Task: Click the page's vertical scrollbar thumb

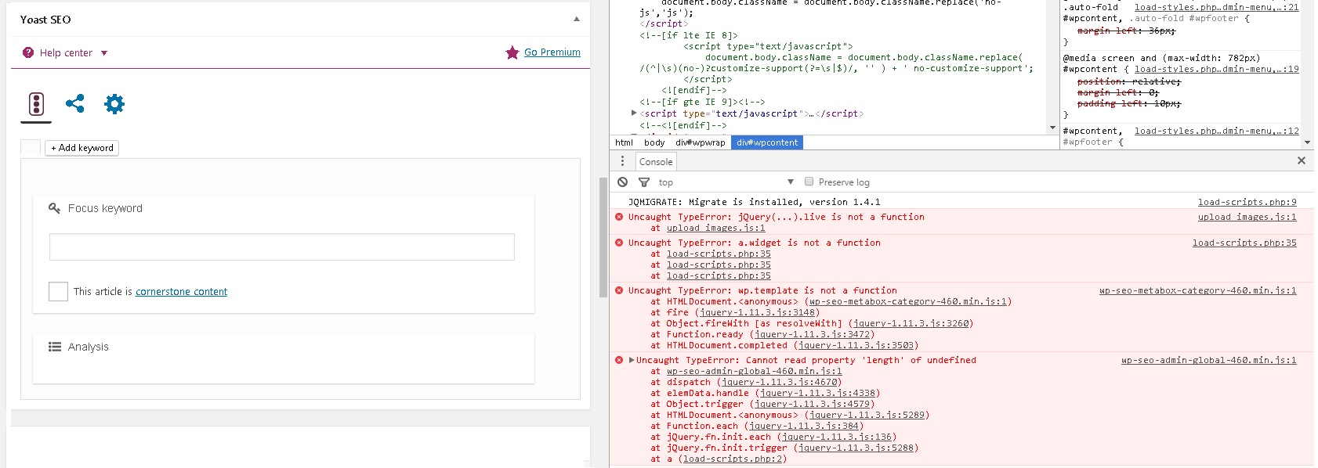Action: tap(603, 237)
